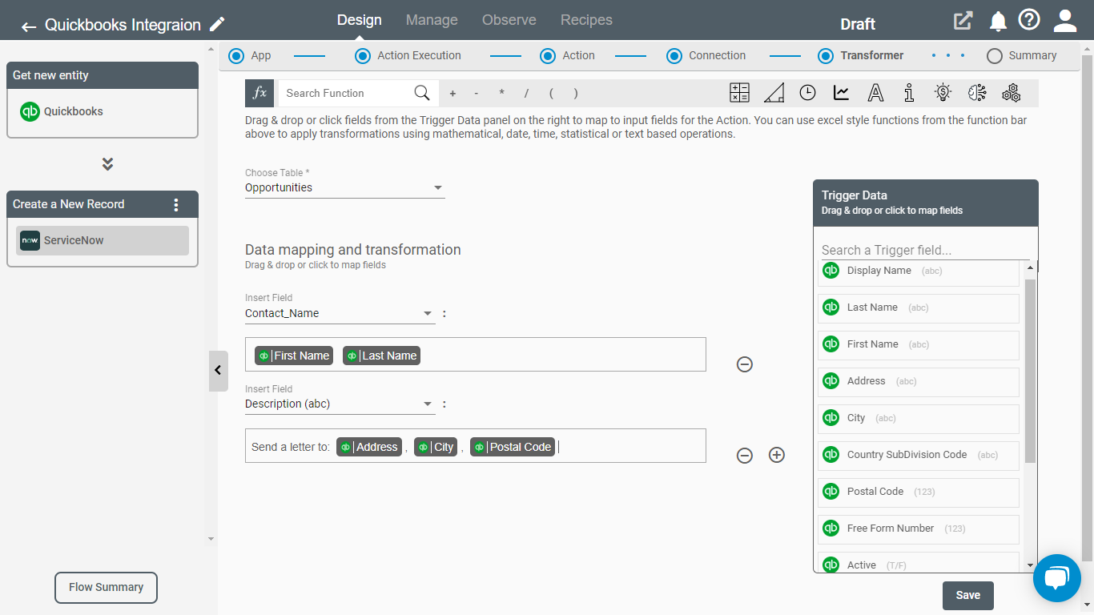Open date and time clock functions
The height and width of the screenshot is (615, 1094).
pos(807,93)
